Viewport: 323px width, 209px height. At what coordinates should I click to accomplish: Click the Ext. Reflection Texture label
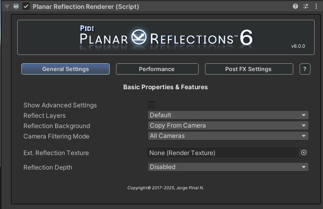click(56, 153)
